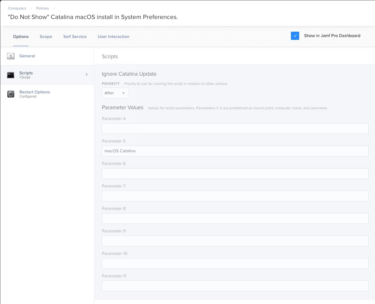Open the Priority After dropdown

(115, 93)
